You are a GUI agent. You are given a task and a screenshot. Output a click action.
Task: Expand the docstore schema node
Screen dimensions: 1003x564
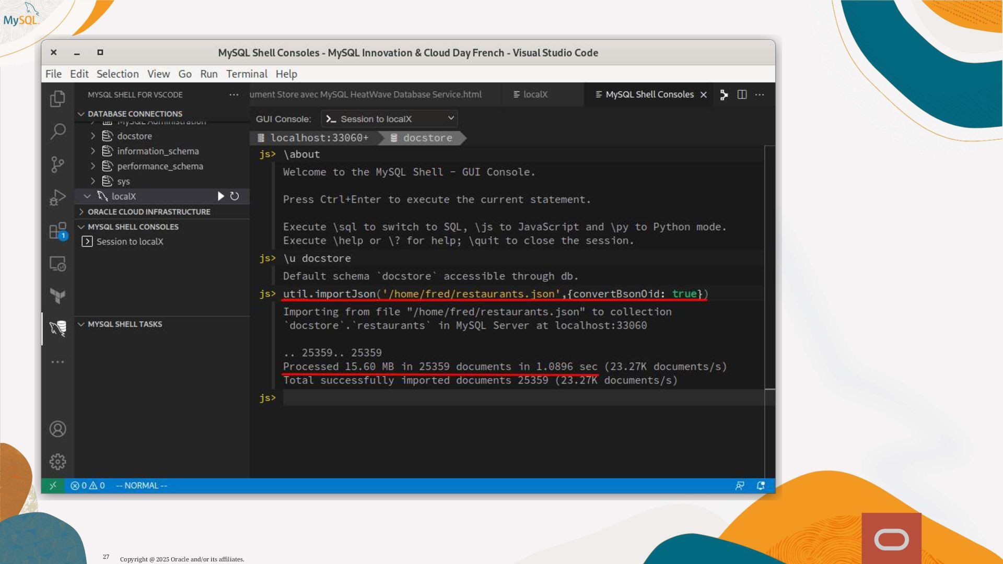click(x=93, y=136)
